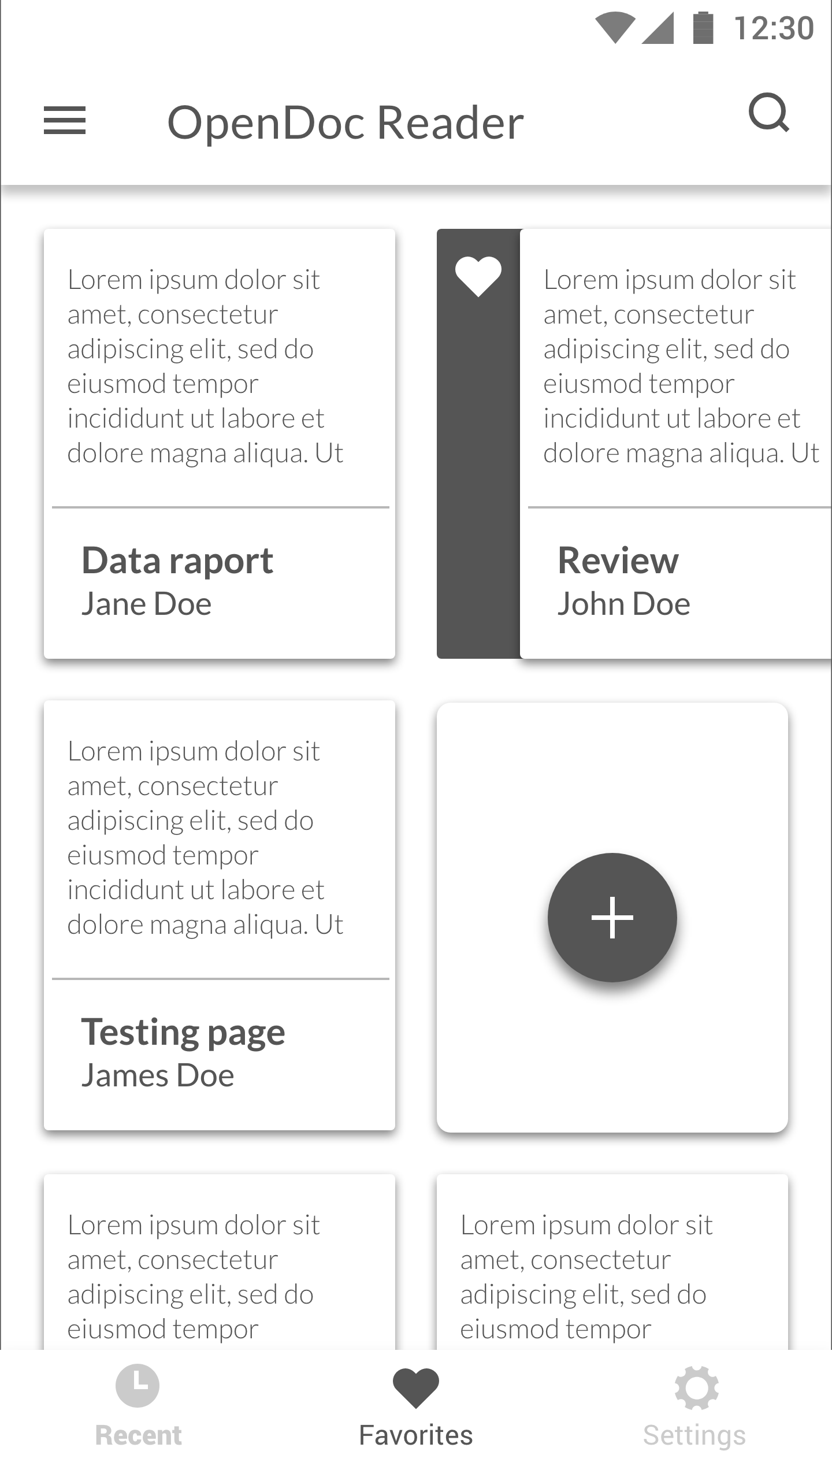Open the Settings tab
The height and width of the screenshot is (1477, 832).
pos(694,1408)
